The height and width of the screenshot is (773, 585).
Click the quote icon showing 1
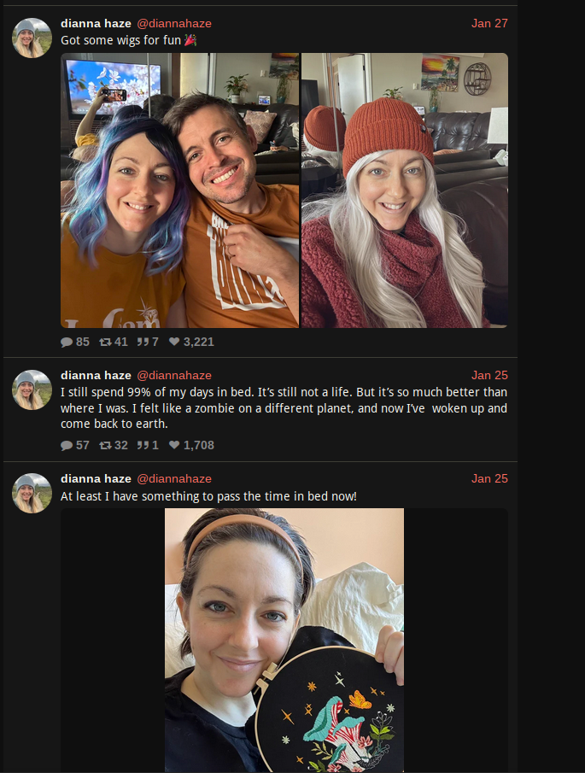[143, 445]
